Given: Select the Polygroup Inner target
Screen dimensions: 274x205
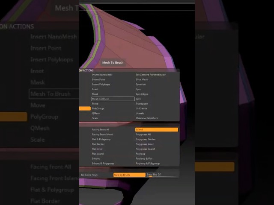Looking at the screenshot, I should 145,144.
